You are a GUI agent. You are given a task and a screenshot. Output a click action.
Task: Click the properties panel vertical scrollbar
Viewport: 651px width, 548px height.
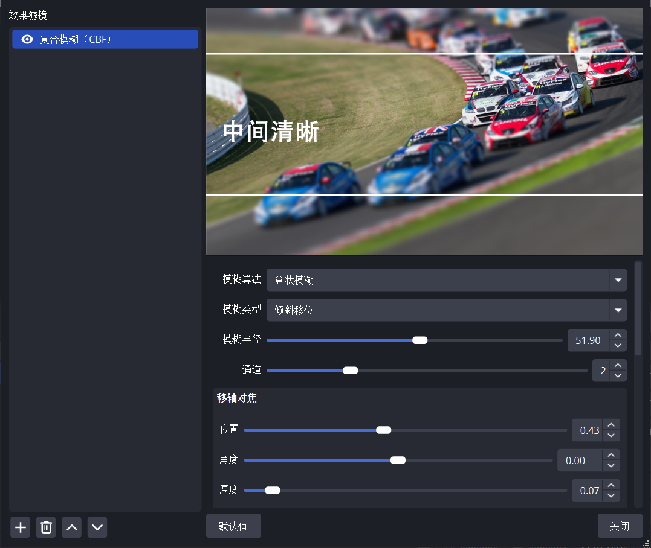(x=638, y=308)
